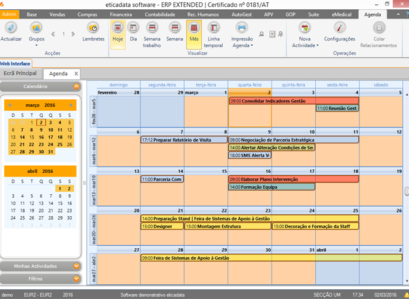Image resolution: width=409 pixels, height=299 pixels.
Task: Switch to the Ecrã Principal tab
Action: coord(20,74)
